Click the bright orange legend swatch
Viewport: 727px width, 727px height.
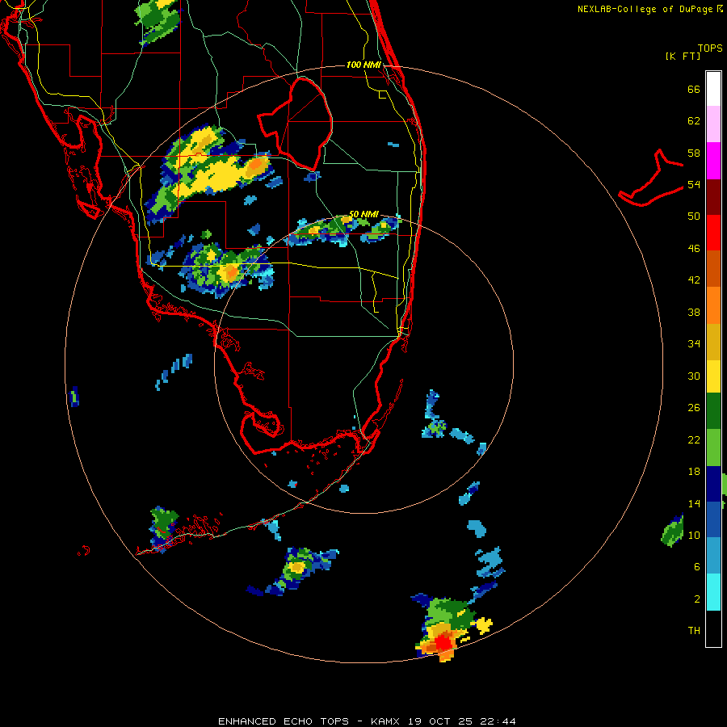(713, 305)
